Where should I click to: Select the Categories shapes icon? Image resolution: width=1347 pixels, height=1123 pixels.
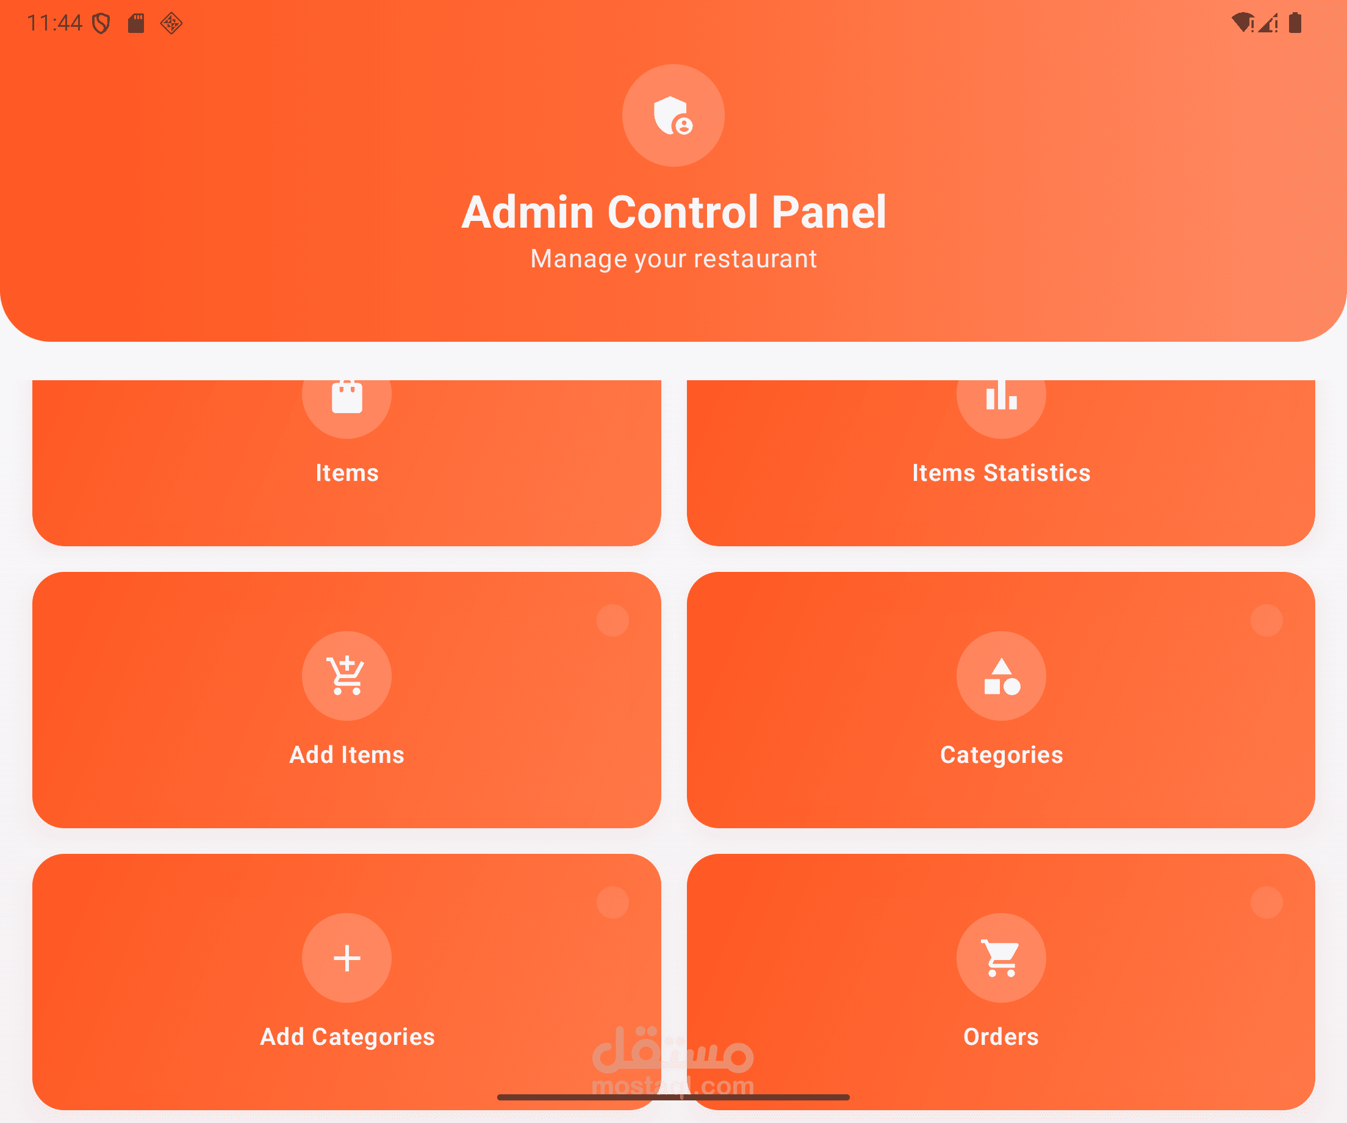(1001, 676)
